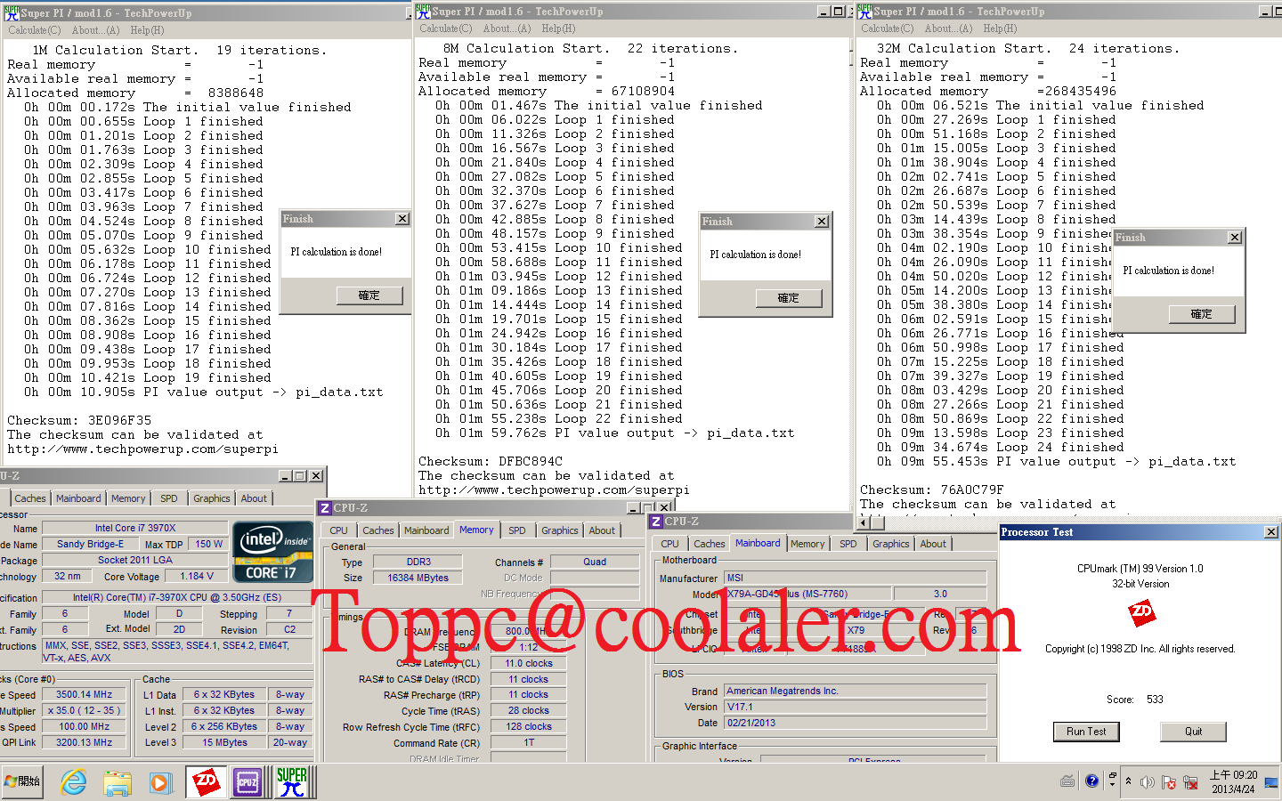Select CPU tab in Mainboard CPU-Z window
The width and height of the screenshot is (1282, 801).
point(670,544)
